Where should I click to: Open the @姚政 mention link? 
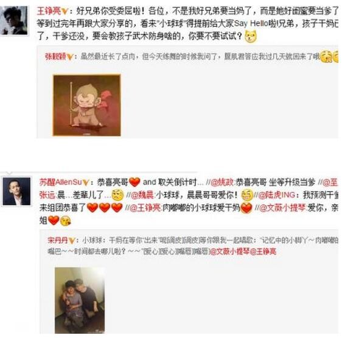coord(222,182)
